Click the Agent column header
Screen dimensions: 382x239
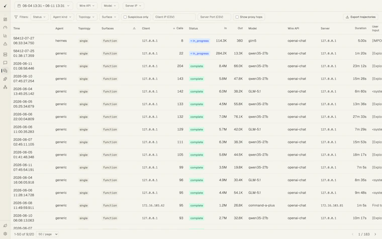[x=59, y=29]
